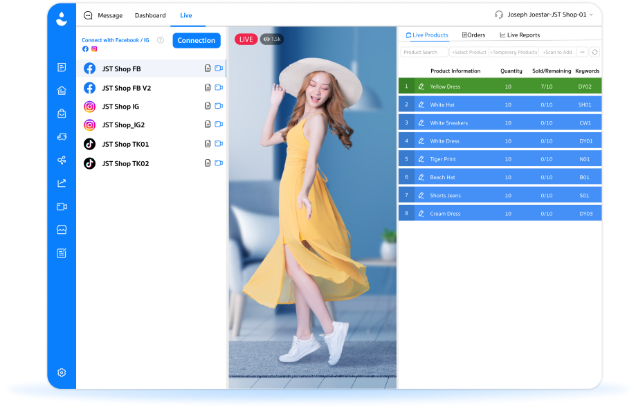This screenshot has width=636, height=409.
Task: Open the growth chart sidebar icon
Action: pos(62,183)
